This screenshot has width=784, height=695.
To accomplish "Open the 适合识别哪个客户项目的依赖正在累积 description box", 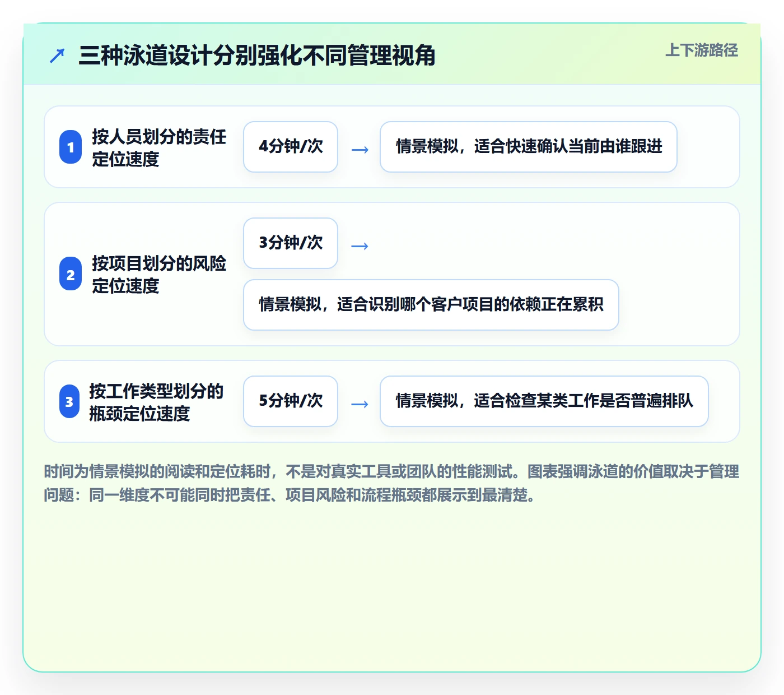I will (431, 305).
